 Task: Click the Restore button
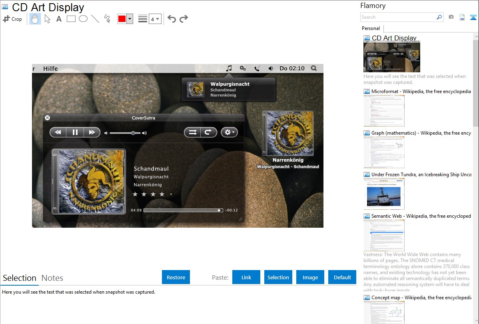176,277
